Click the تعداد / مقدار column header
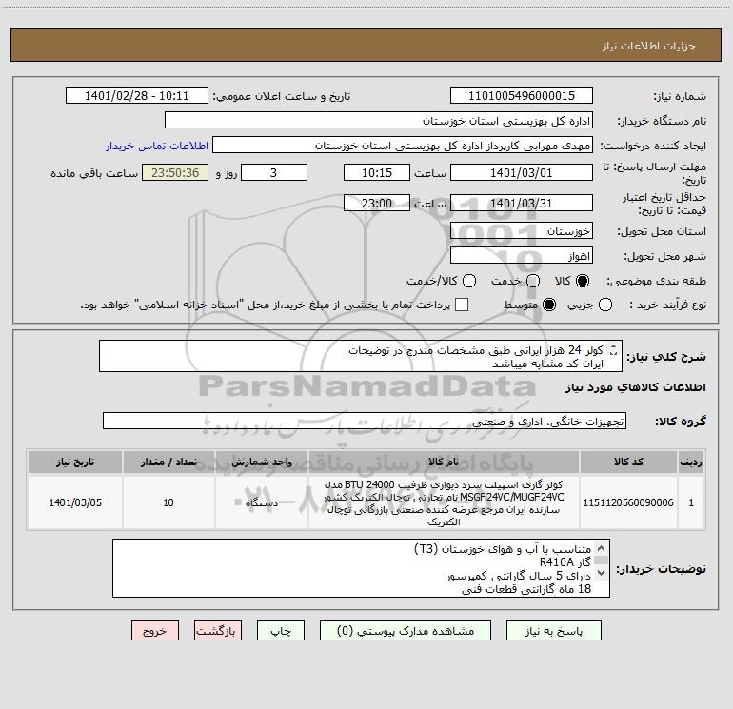This screenshot has height=709, width=733. tap(168, 462)
